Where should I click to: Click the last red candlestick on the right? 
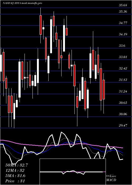coord(104,90)
